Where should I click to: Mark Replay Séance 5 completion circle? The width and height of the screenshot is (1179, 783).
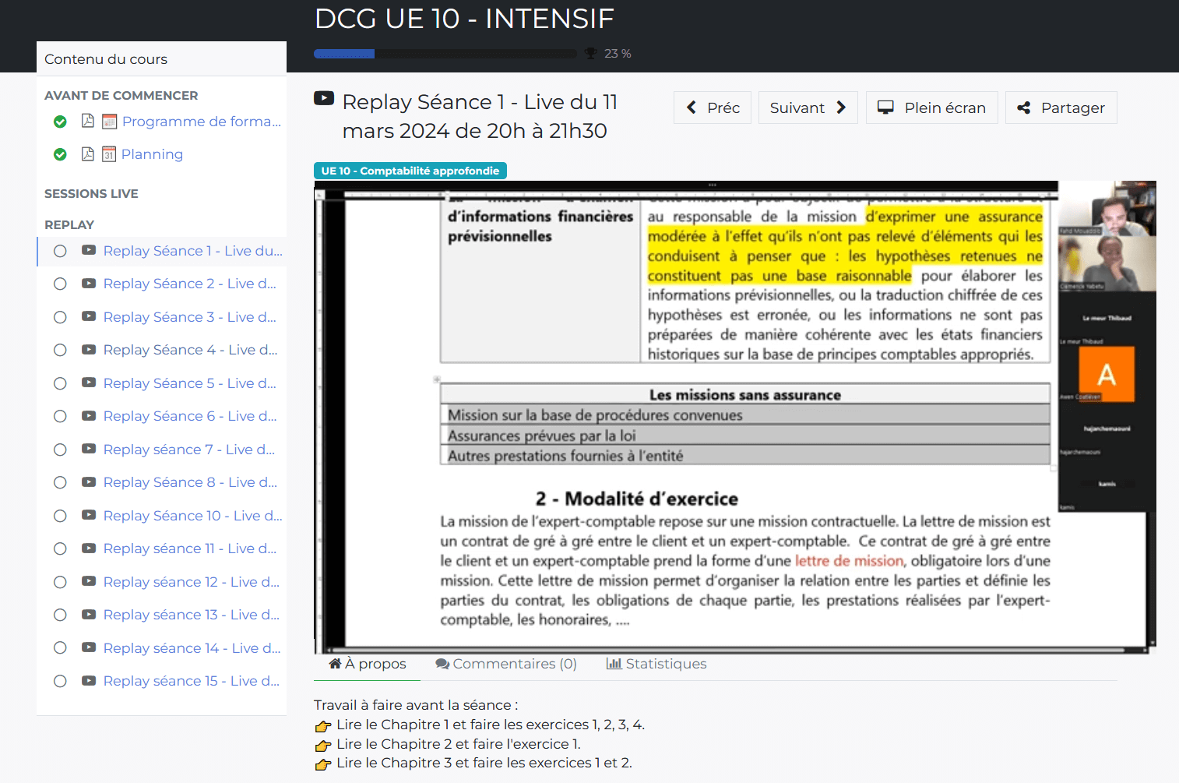pos(60,383)
